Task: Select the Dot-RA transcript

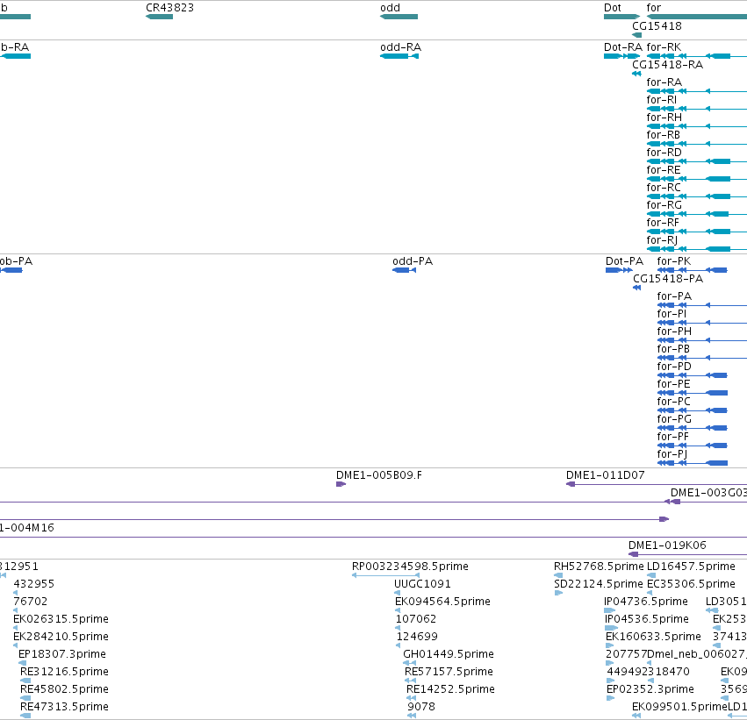Action: click(621, 56)
